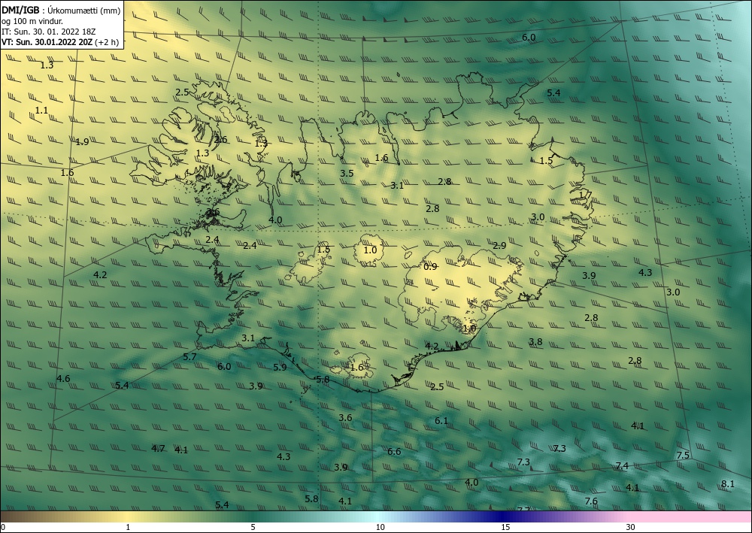This screenshot has width=752, height=533.
Task: Click the map value 6.1
Action: [441, 421]
